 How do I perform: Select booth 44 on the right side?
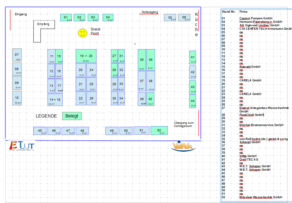click(193, 101)
